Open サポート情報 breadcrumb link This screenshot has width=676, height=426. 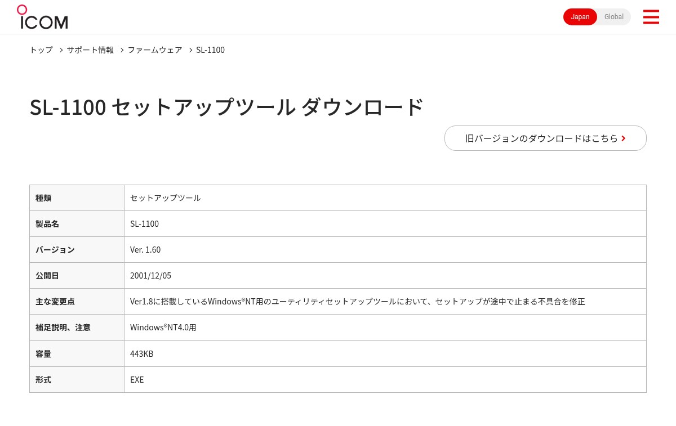point(90,50)
